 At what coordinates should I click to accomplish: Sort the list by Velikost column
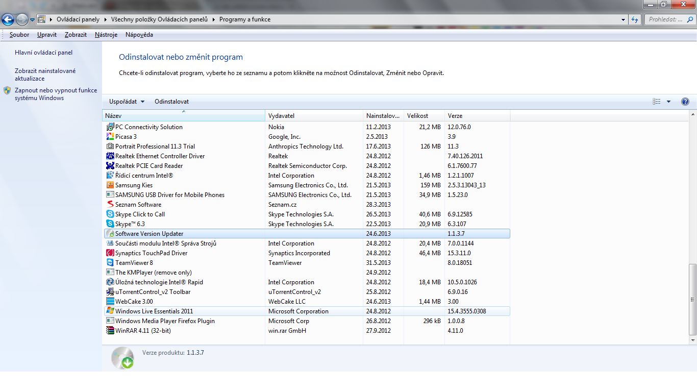[424, 116]
